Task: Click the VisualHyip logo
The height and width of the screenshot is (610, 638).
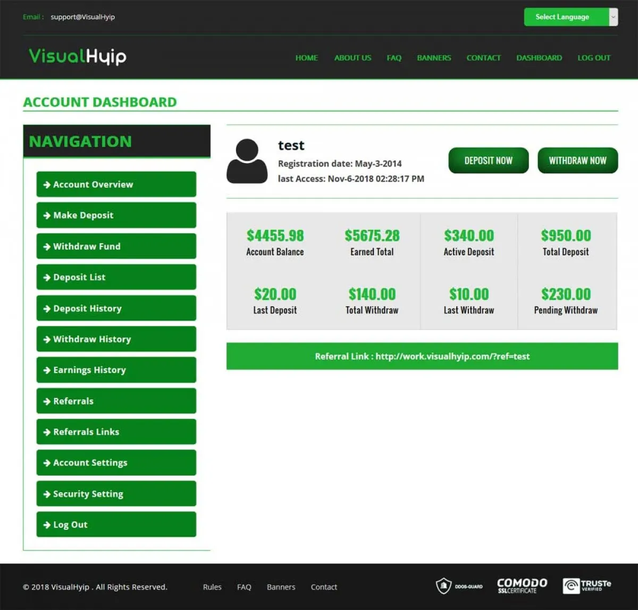Action: (x=78, y=56)
